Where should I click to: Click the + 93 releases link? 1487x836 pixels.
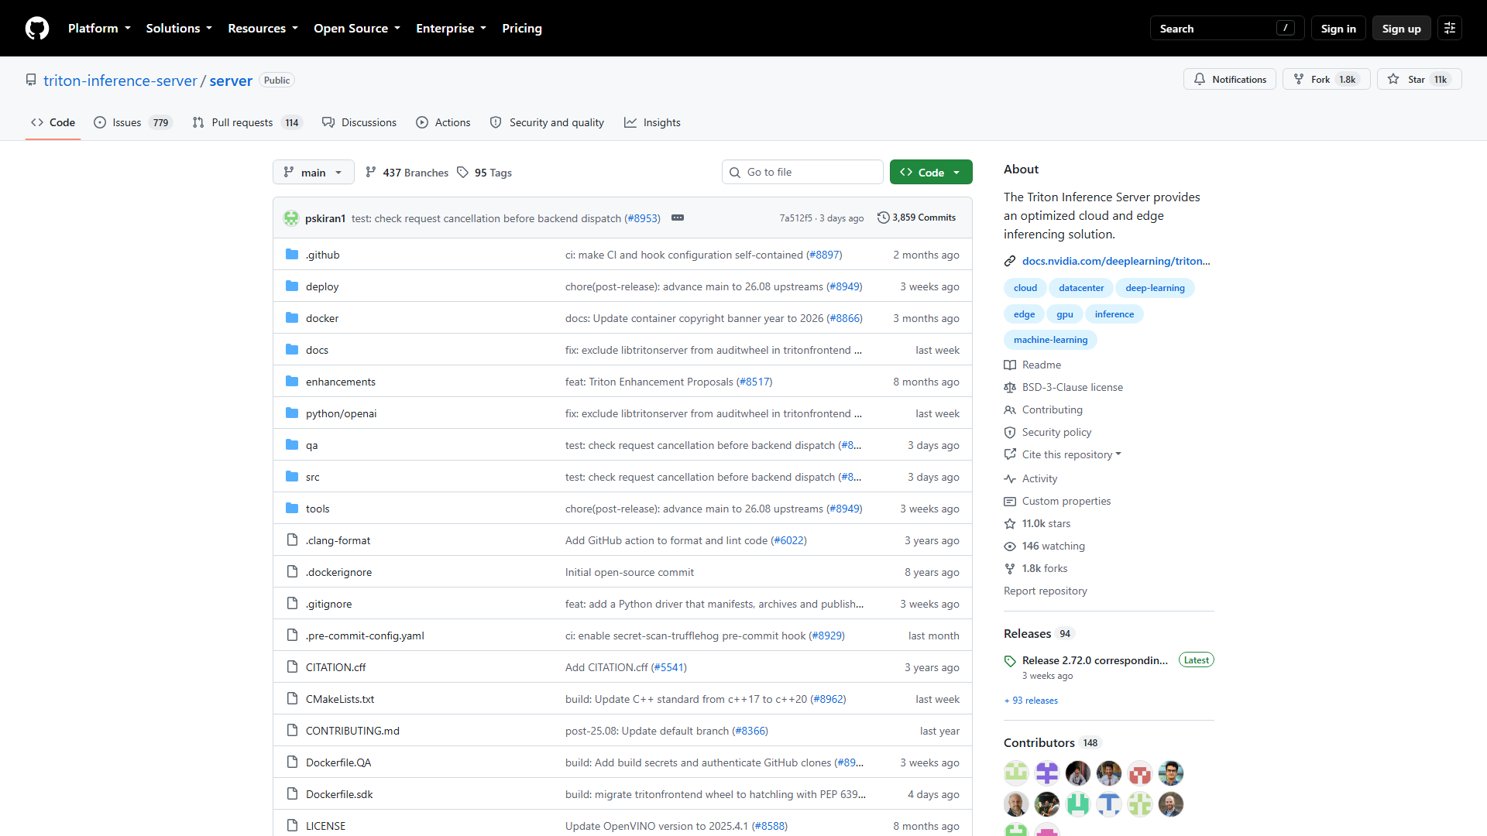pyautogui.click(x=1031, y=701)
